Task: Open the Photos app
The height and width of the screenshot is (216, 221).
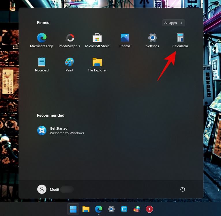Action: [x=125, y=40]
